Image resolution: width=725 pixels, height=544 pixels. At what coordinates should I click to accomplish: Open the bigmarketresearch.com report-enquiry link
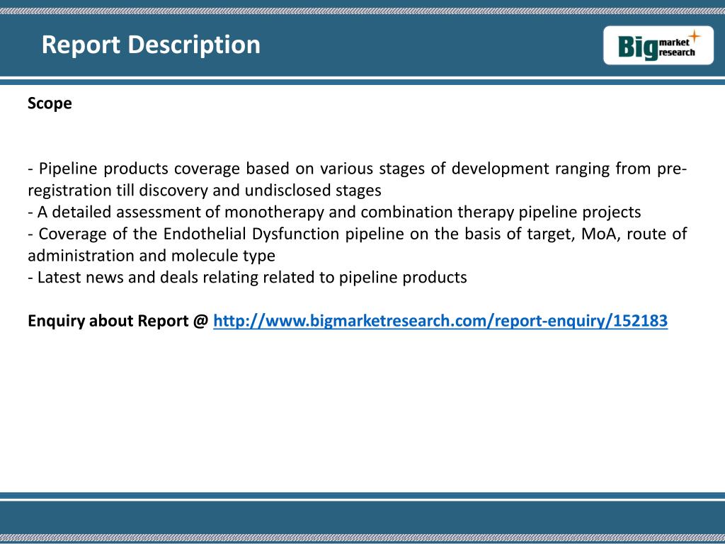pos(440,321)
